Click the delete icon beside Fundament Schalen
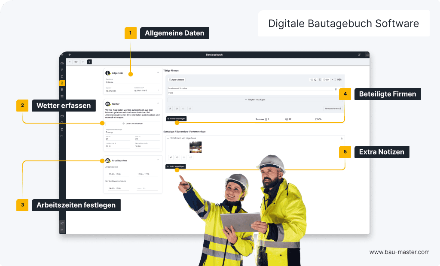 (x=336, y=89)
